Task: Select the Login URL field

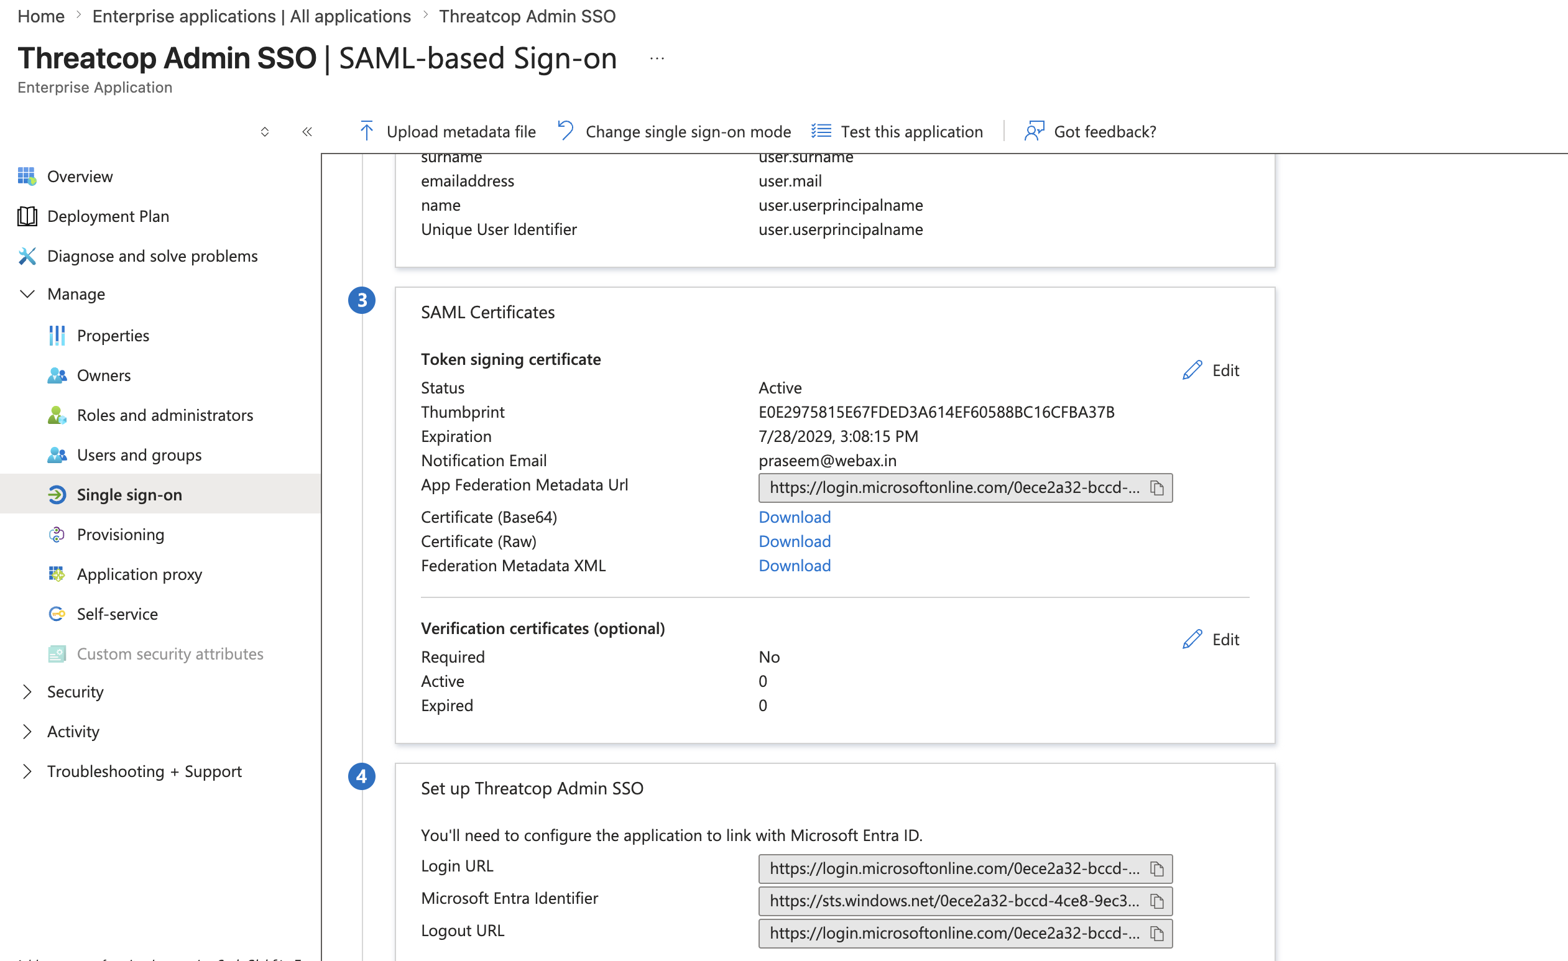Action: tap(966, 869)
